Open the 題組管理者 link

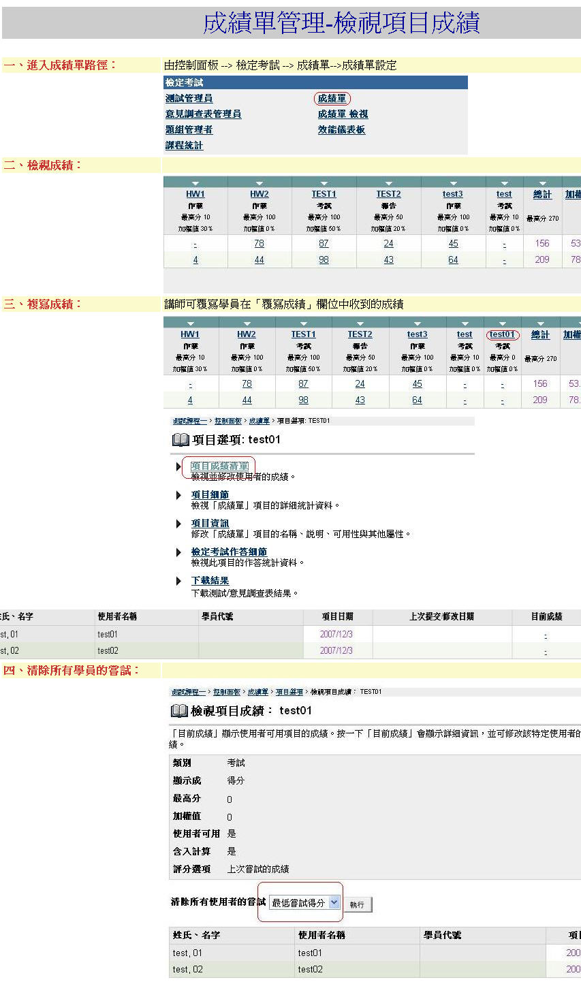[x=189, y=130]
